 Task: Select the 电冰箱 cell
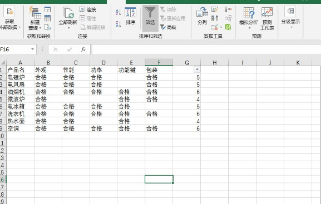(x=20, y=106)
